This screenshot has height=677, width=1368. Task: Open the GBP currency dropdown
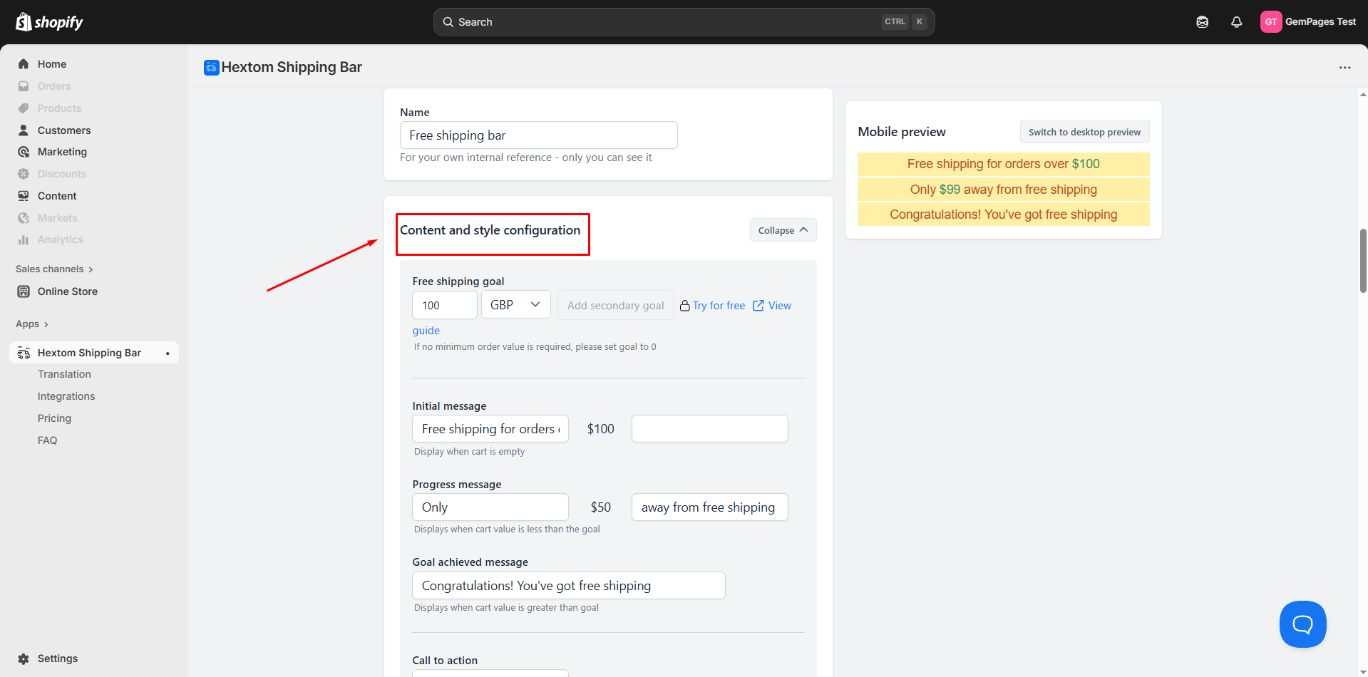pyautogui.click(x=515, y=305)
